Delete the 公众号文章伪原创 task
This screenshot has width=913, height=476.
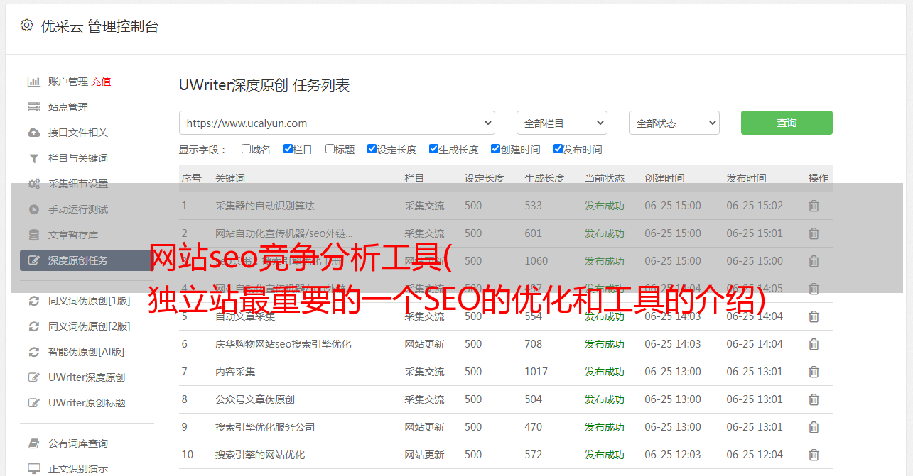click(x=814, y=399)
